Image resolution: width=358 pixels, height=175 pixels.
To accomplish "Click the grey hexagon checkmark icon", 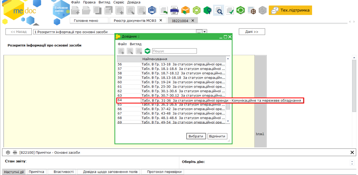I will coord(263,10).
